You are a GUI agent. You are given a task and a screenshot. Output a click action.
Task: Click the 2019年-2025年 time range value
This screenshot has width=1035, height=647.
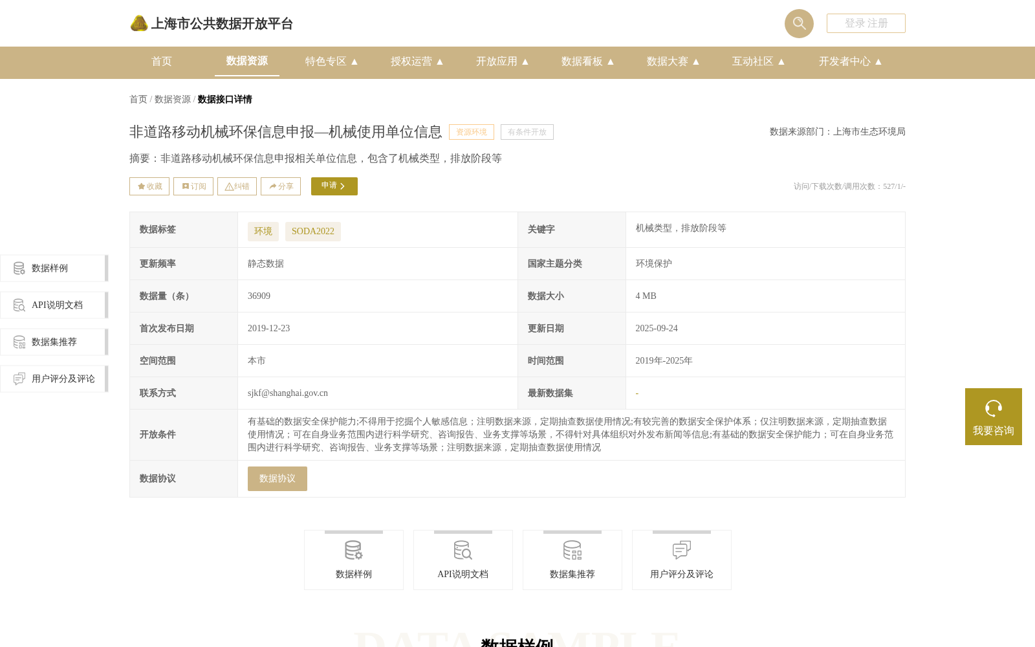click(x=664, y=361)
